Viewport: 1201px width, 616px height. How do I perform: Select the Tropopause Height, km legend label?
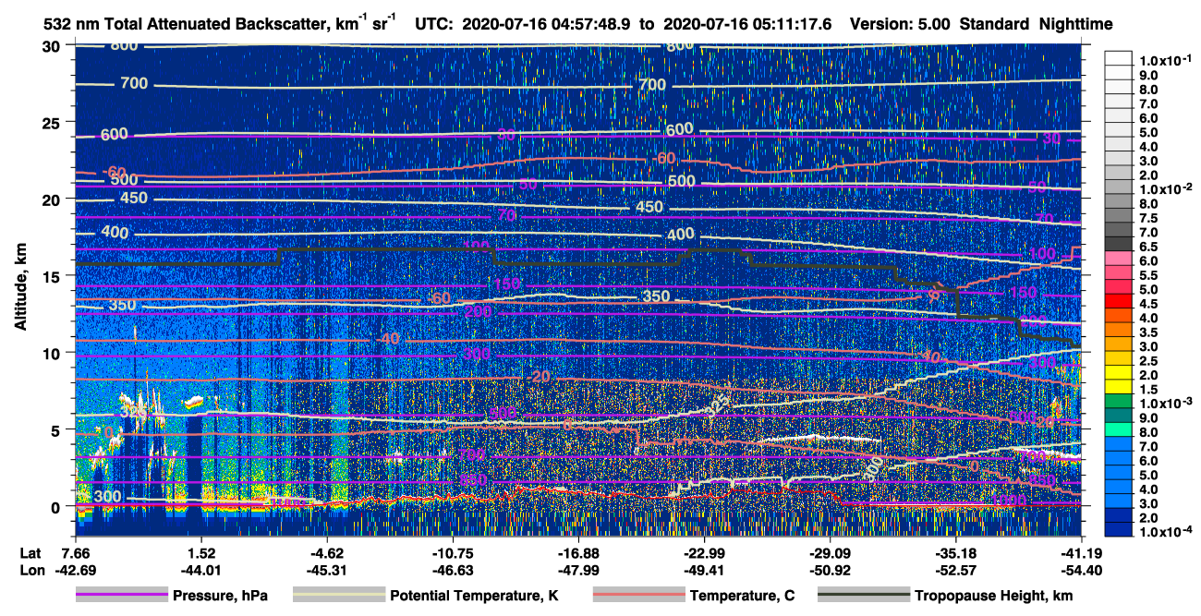tap(994, 597)
